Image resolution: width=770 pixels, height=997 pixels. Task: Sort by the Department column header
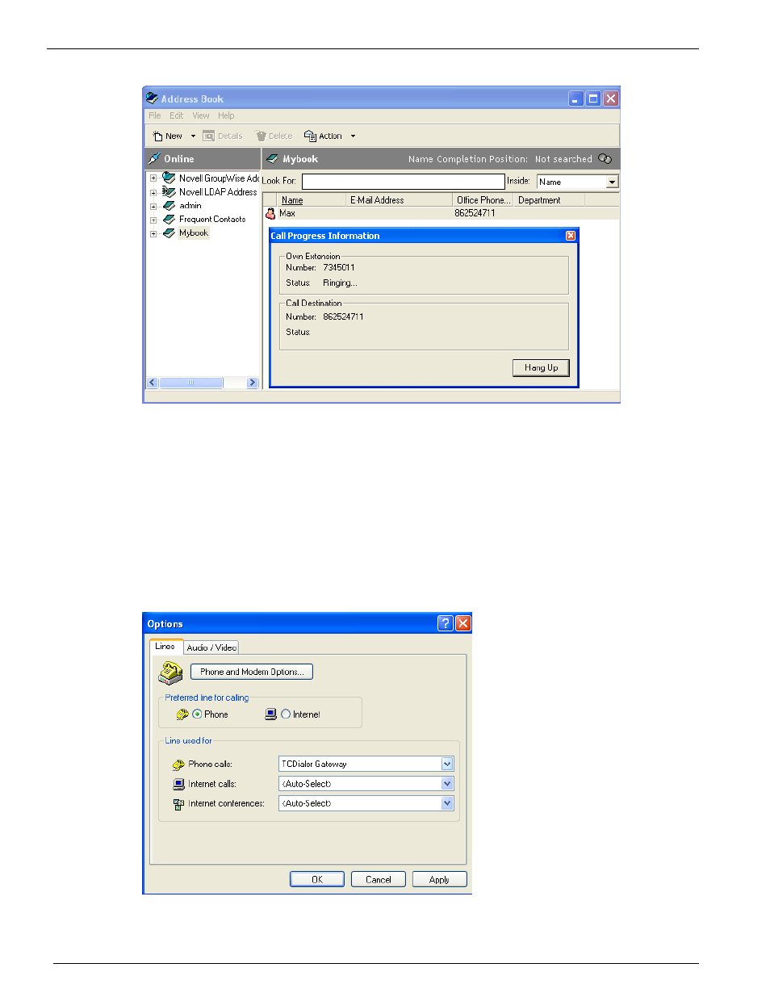[x=550, y=200]
